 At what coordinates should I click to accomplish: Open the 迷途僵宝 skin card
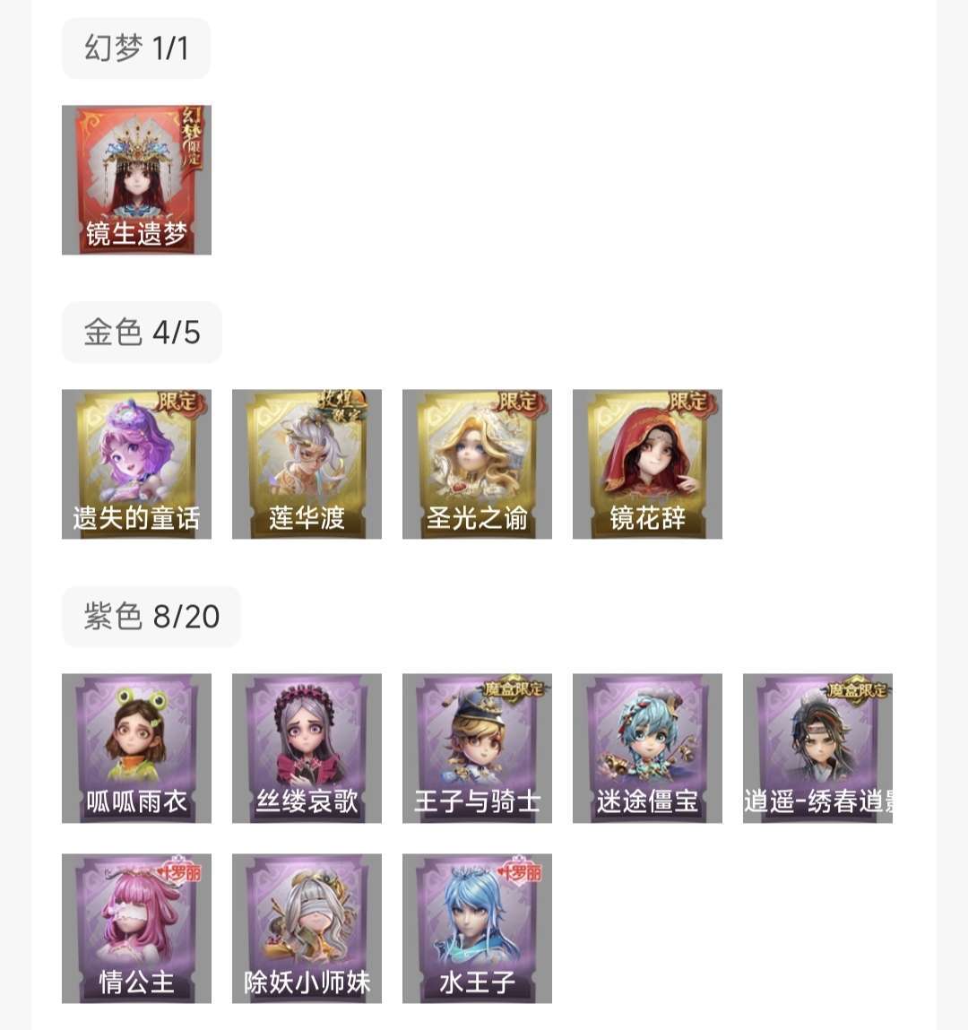(x=647, y=749)
